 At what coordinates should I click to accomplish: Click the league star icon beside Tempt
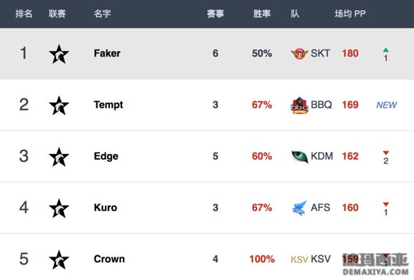59,105
